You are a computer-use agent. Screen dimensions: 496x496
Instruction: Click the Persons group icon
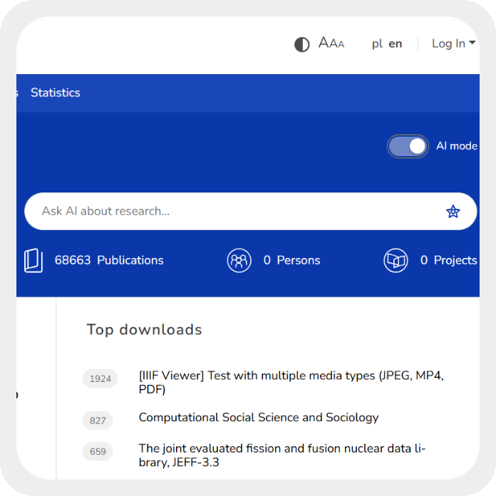[239, 261]
